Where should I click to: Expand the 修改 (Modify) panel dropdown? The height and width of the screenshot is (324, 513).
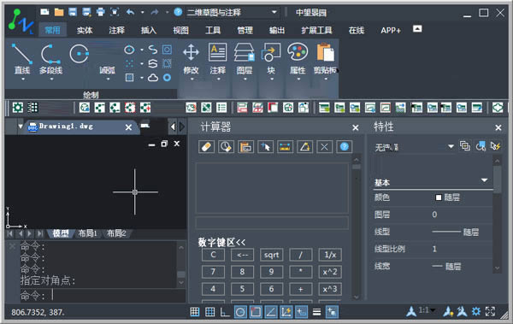coord(192,79)
